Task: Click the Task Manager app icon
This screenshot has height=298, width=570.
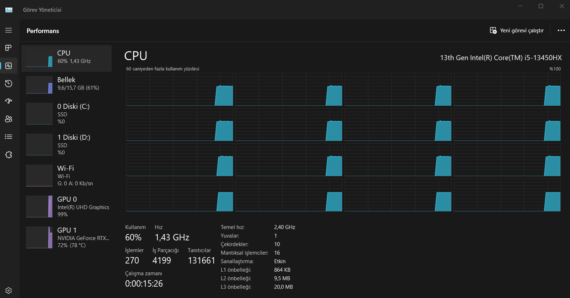Action: click(x=9, y=10)
